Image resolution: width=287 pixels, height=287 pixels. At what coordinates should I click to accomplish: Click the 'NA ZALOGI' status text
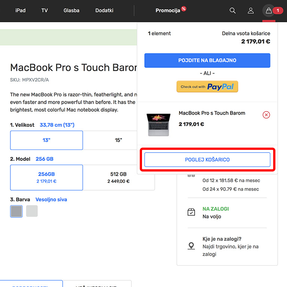point(216,209)
